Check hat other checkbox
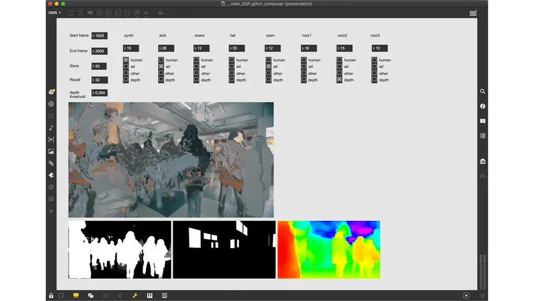This screenshot has height=301, width=535. (232, 73)
